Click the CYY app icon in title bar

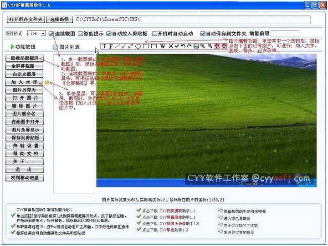(5, 5)
